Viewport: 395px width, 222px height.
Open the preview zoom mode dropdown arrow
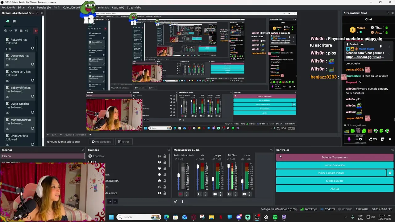click(90, 134)
